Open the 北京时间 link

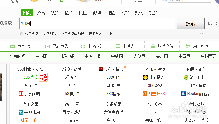point(17,56)
